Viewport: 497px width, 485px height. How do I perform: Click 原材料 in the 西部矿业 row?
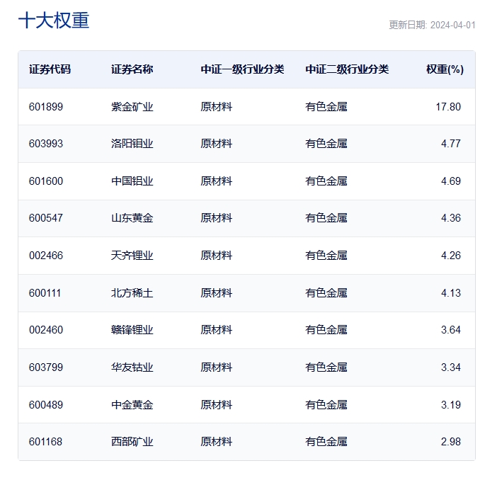click(x=216, y=442)
